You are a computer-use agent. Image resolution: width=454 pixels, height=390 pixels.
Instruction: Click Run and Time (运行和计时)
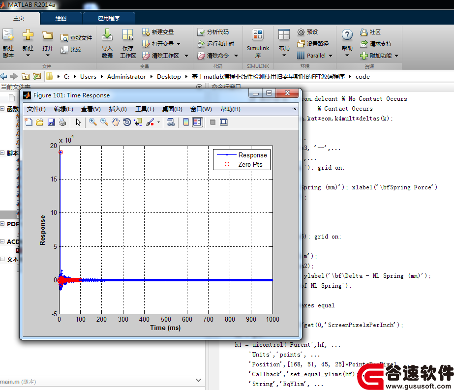coord(216,44)
